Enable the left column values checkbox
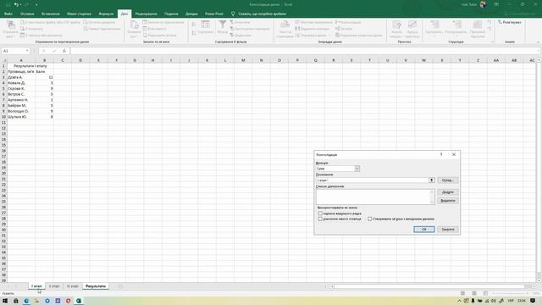Viewport: 542px width, 305px height. click(x=320, y=219)
